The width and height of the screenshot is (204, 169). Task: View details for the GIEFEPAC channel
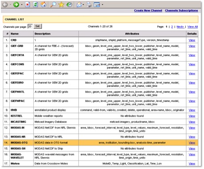click(x=192, y=74)
